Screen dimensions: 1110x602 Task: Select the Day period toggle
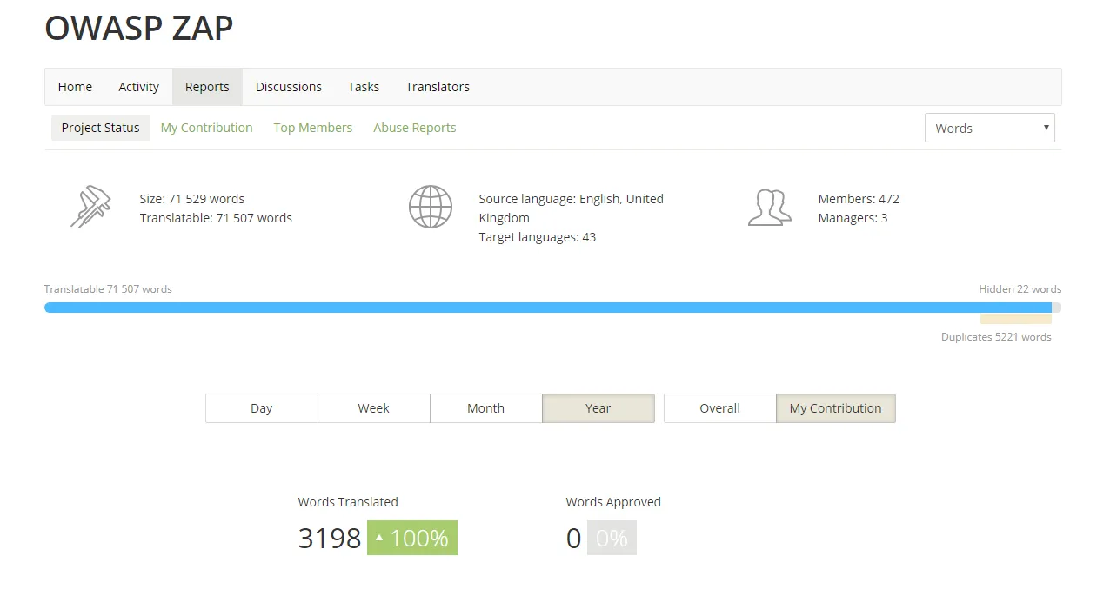point(262,408)
